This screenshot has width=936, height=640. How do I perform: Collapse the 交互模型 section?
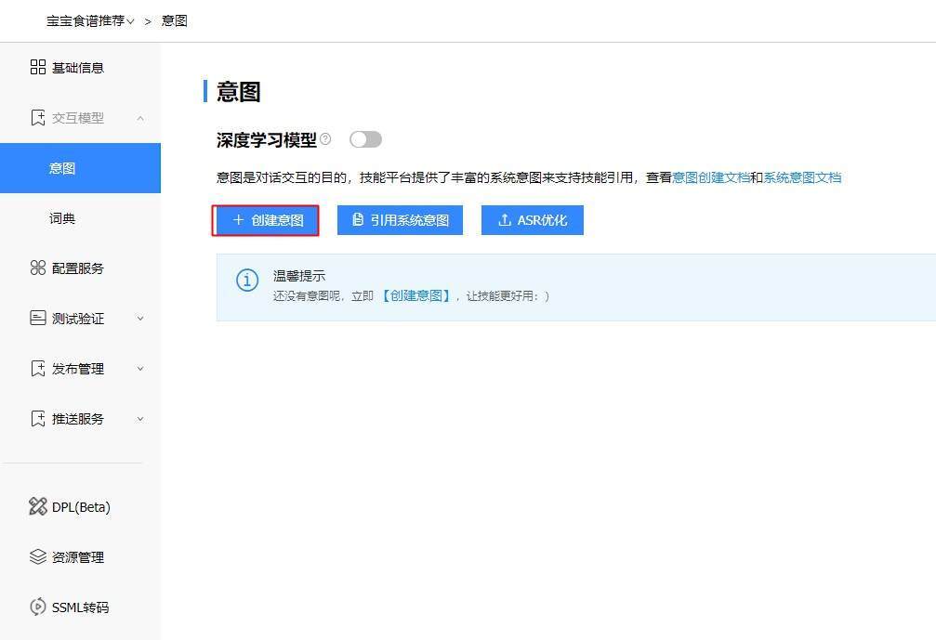click(x=141, y=118)
